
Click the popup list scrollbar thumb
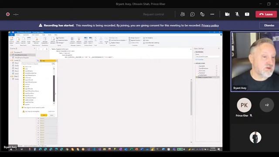coord(54,88)
